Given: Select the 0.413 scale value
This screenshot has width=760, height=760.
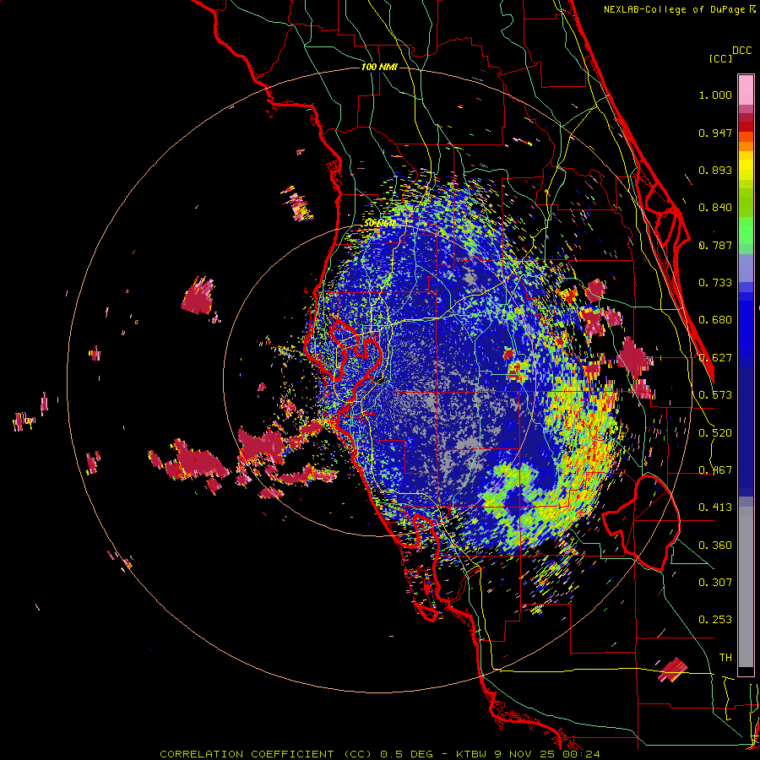Looking at the screenshot, I should 715,508.
